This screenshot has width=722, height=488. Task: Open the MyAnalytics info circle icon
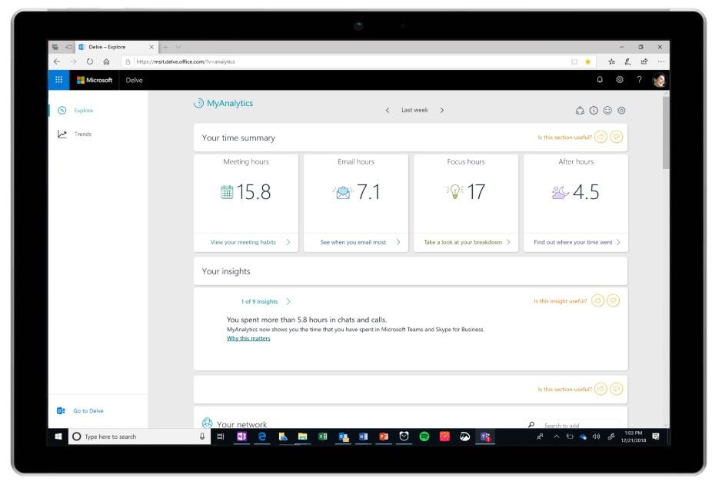coord(594,111)
